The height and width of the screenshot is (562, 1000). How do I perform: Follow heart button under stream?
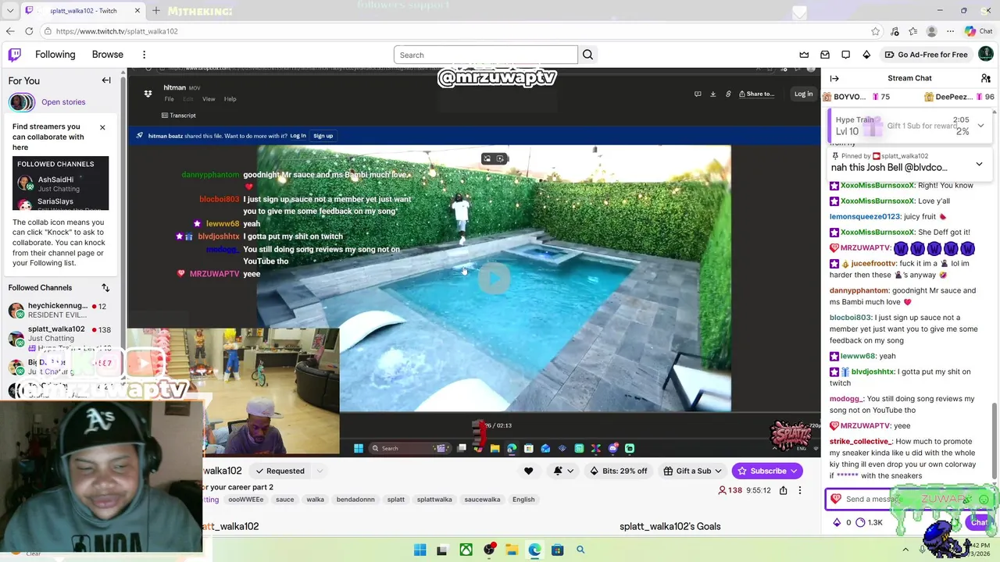[528, 471]
